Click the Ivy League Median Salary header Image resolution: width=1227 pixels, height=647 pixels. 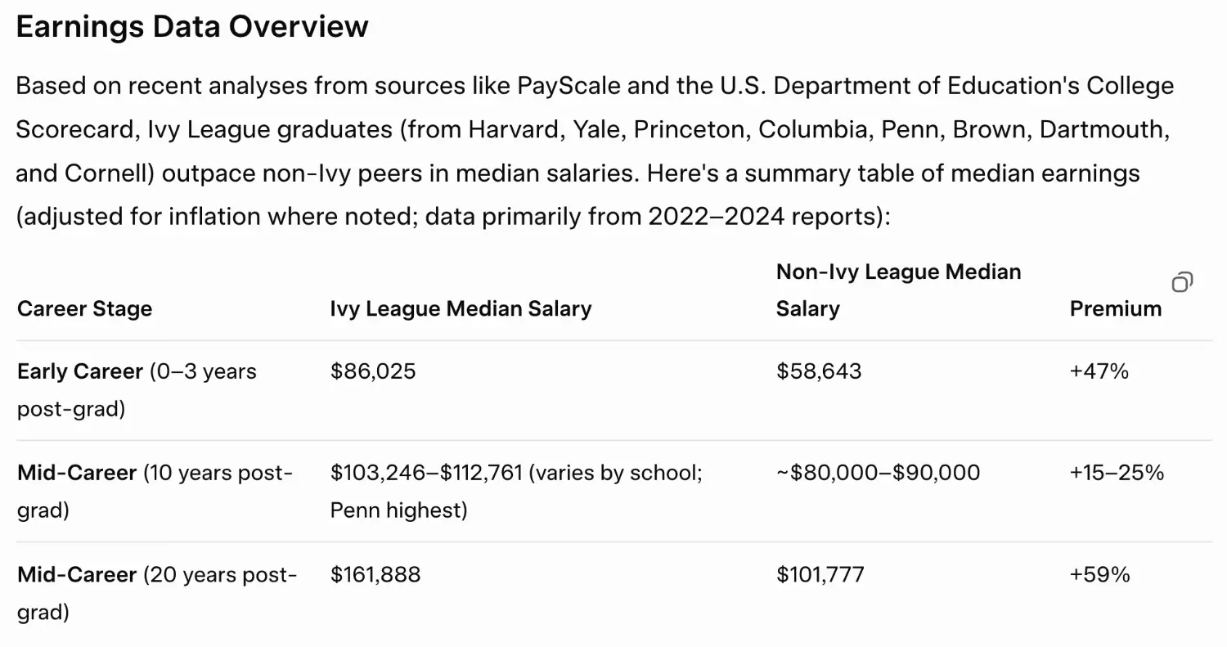tap(461, 308)
